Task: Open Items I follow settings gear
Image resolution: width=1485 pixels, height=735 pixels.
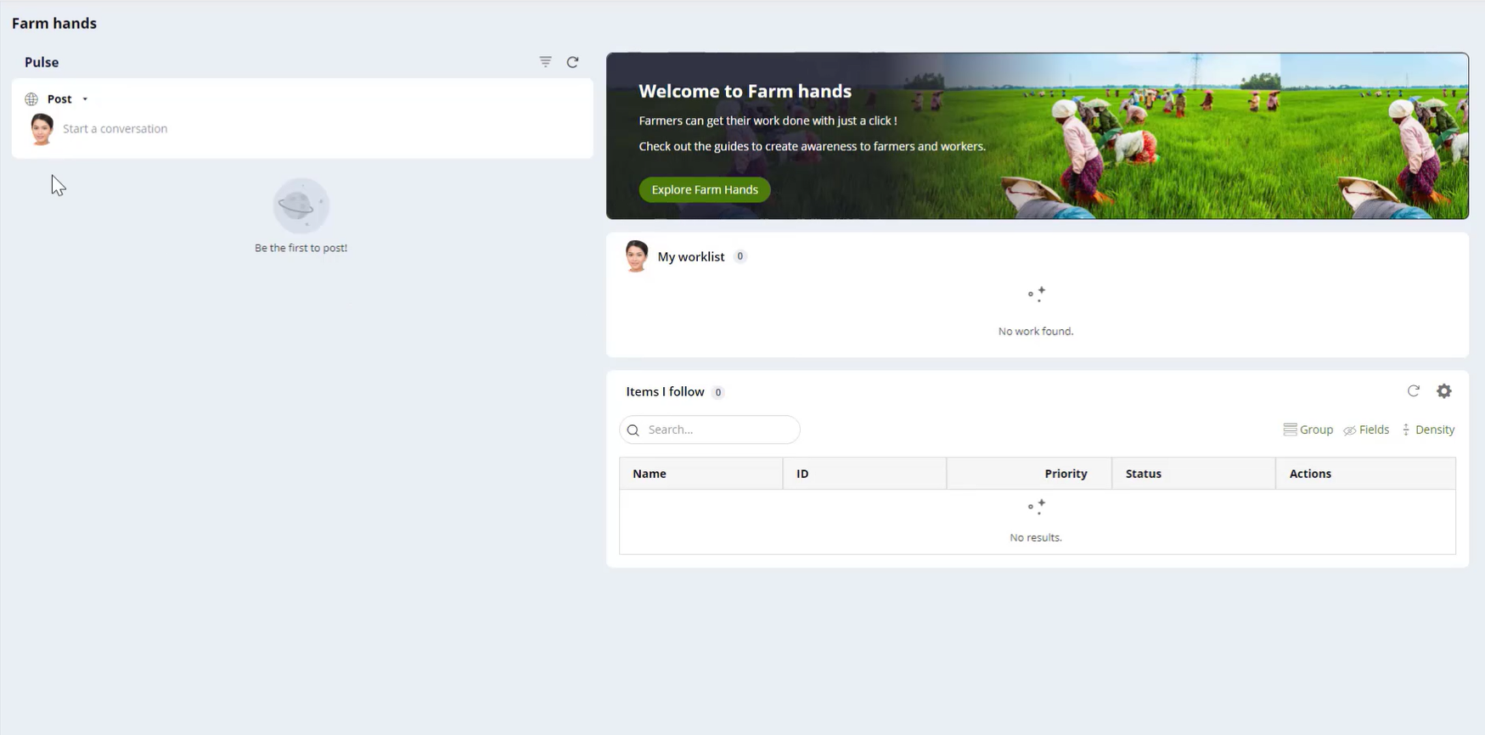Action: point(1444,391)
